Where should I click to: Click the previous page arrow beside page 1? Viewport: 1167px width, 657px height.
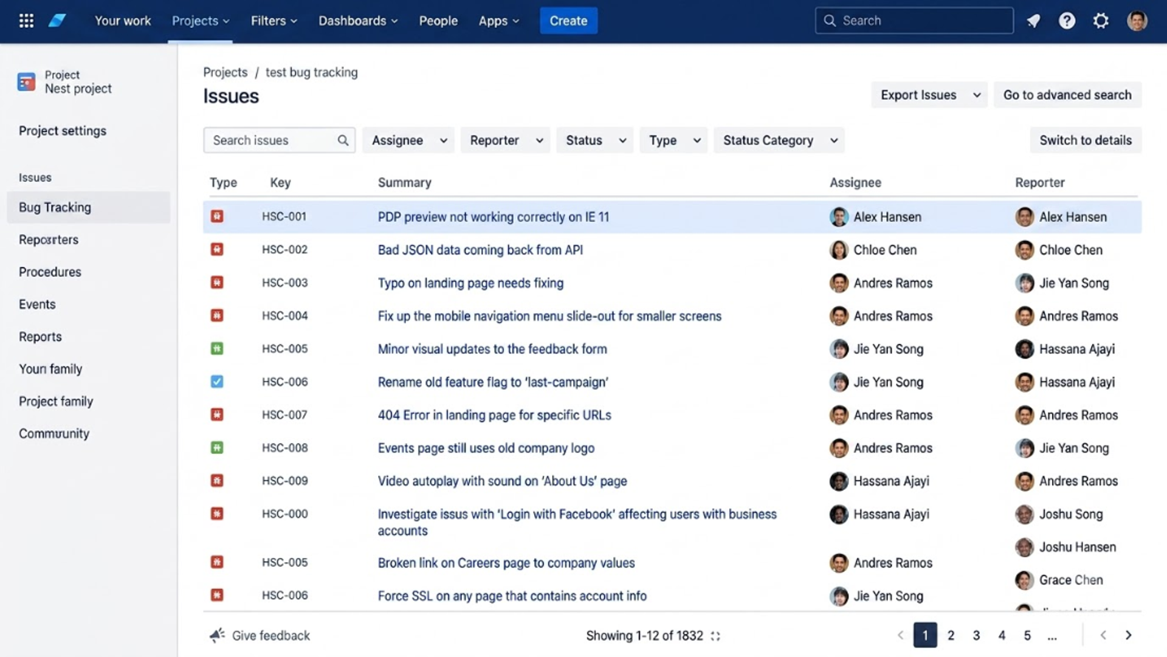900,635
